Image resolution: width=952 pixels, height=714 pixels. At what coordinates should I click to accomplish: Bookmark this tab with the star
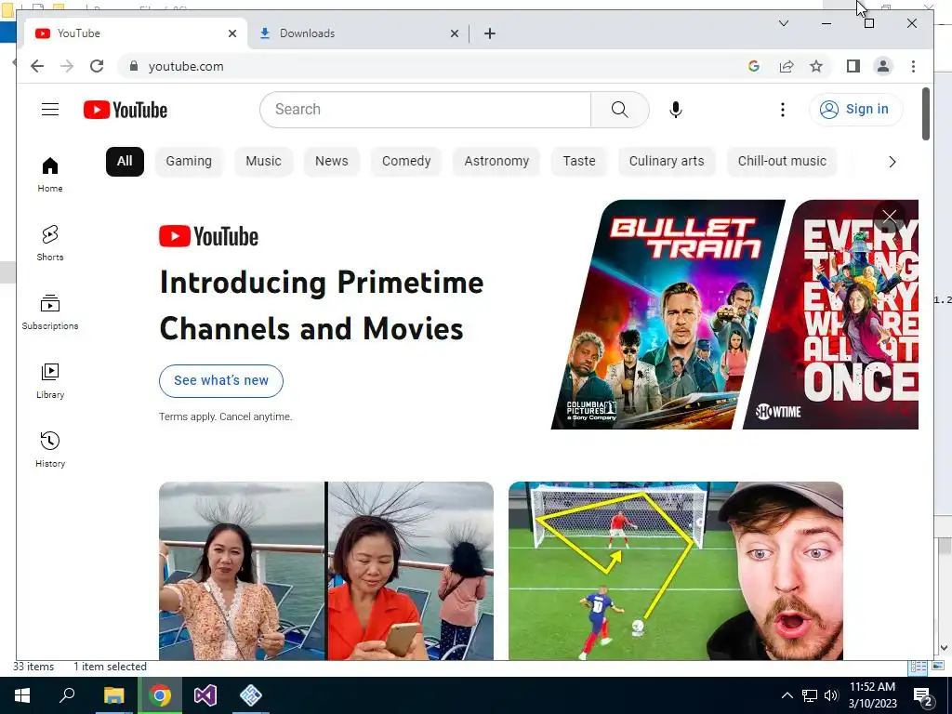(x=816, y=66)
